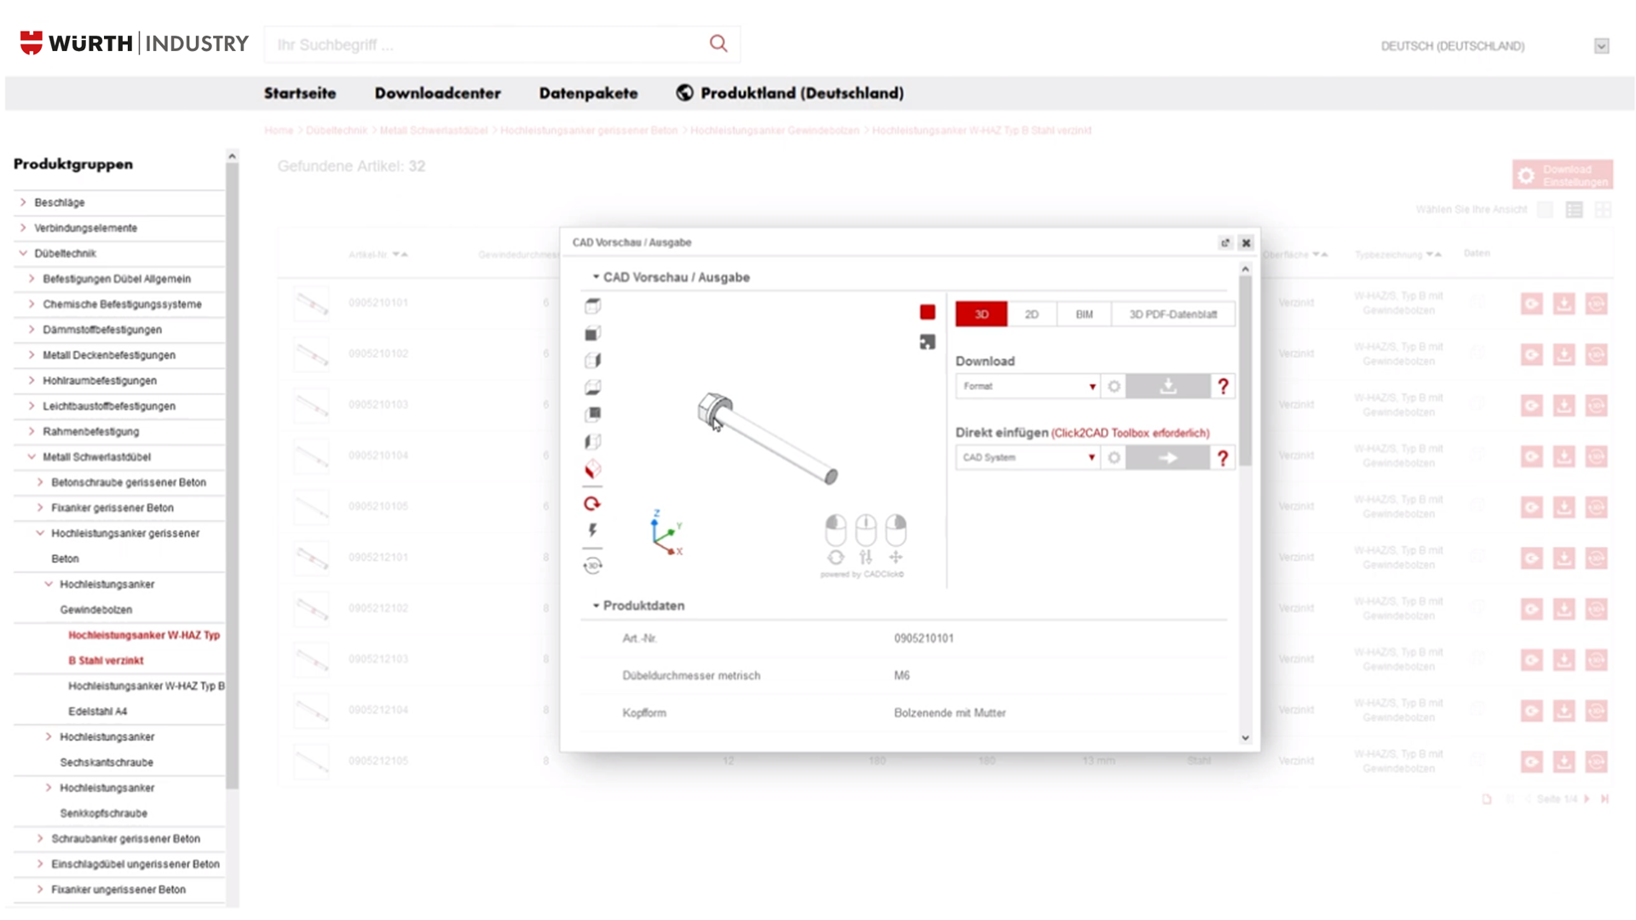
Task: Open Metall Schwerlastdübel breadcrumb link
Action: (434, 130)
